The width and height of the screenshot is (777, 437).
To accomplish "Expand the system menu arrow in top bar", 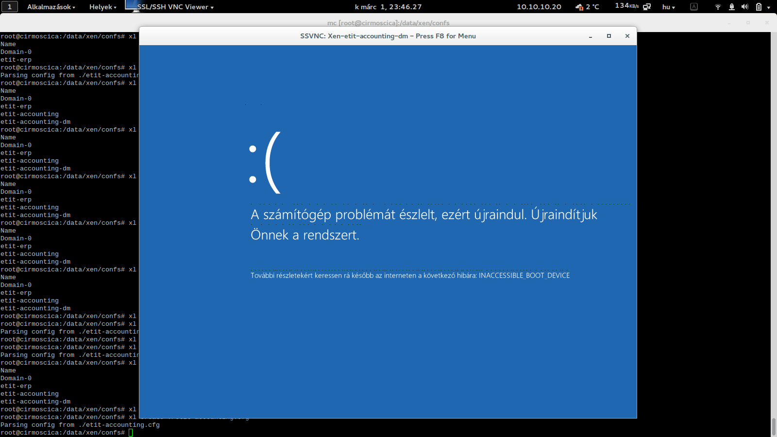I will pyautogui.click(x=769, y=7).
